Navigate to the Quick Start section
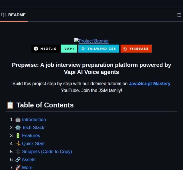183x170 pixels. (x=33, y=143)
